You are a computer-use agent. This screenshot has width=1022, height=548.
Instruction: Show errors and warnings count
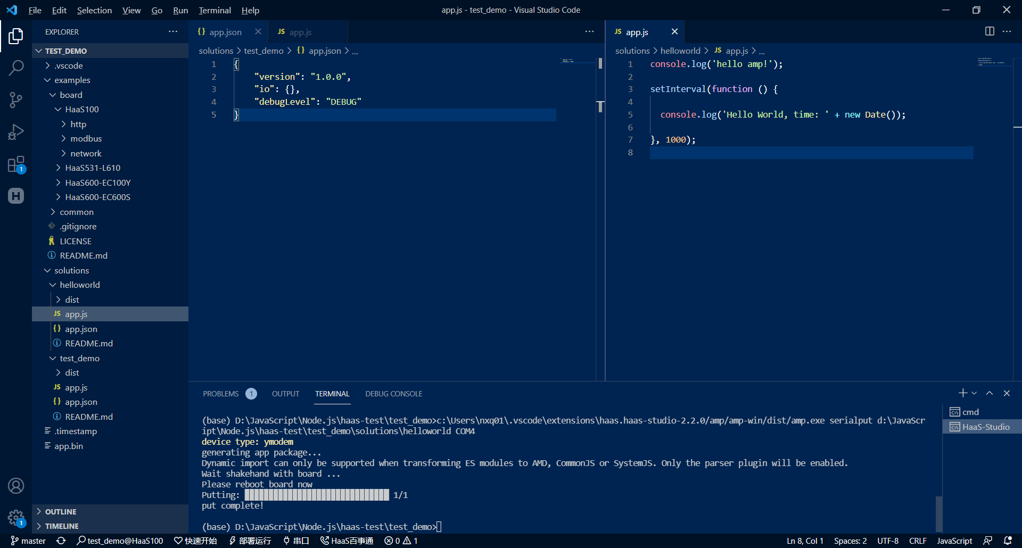(x=401, y=541)
